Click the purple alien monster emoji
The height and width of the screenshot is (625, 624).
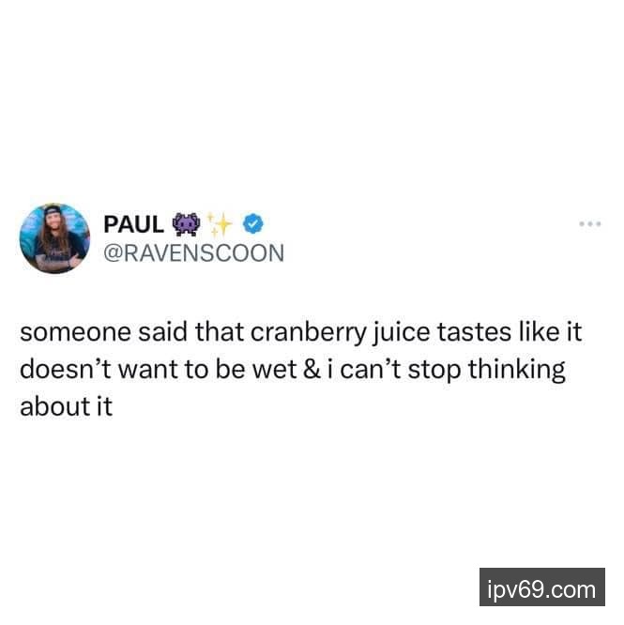click(186, 224)
